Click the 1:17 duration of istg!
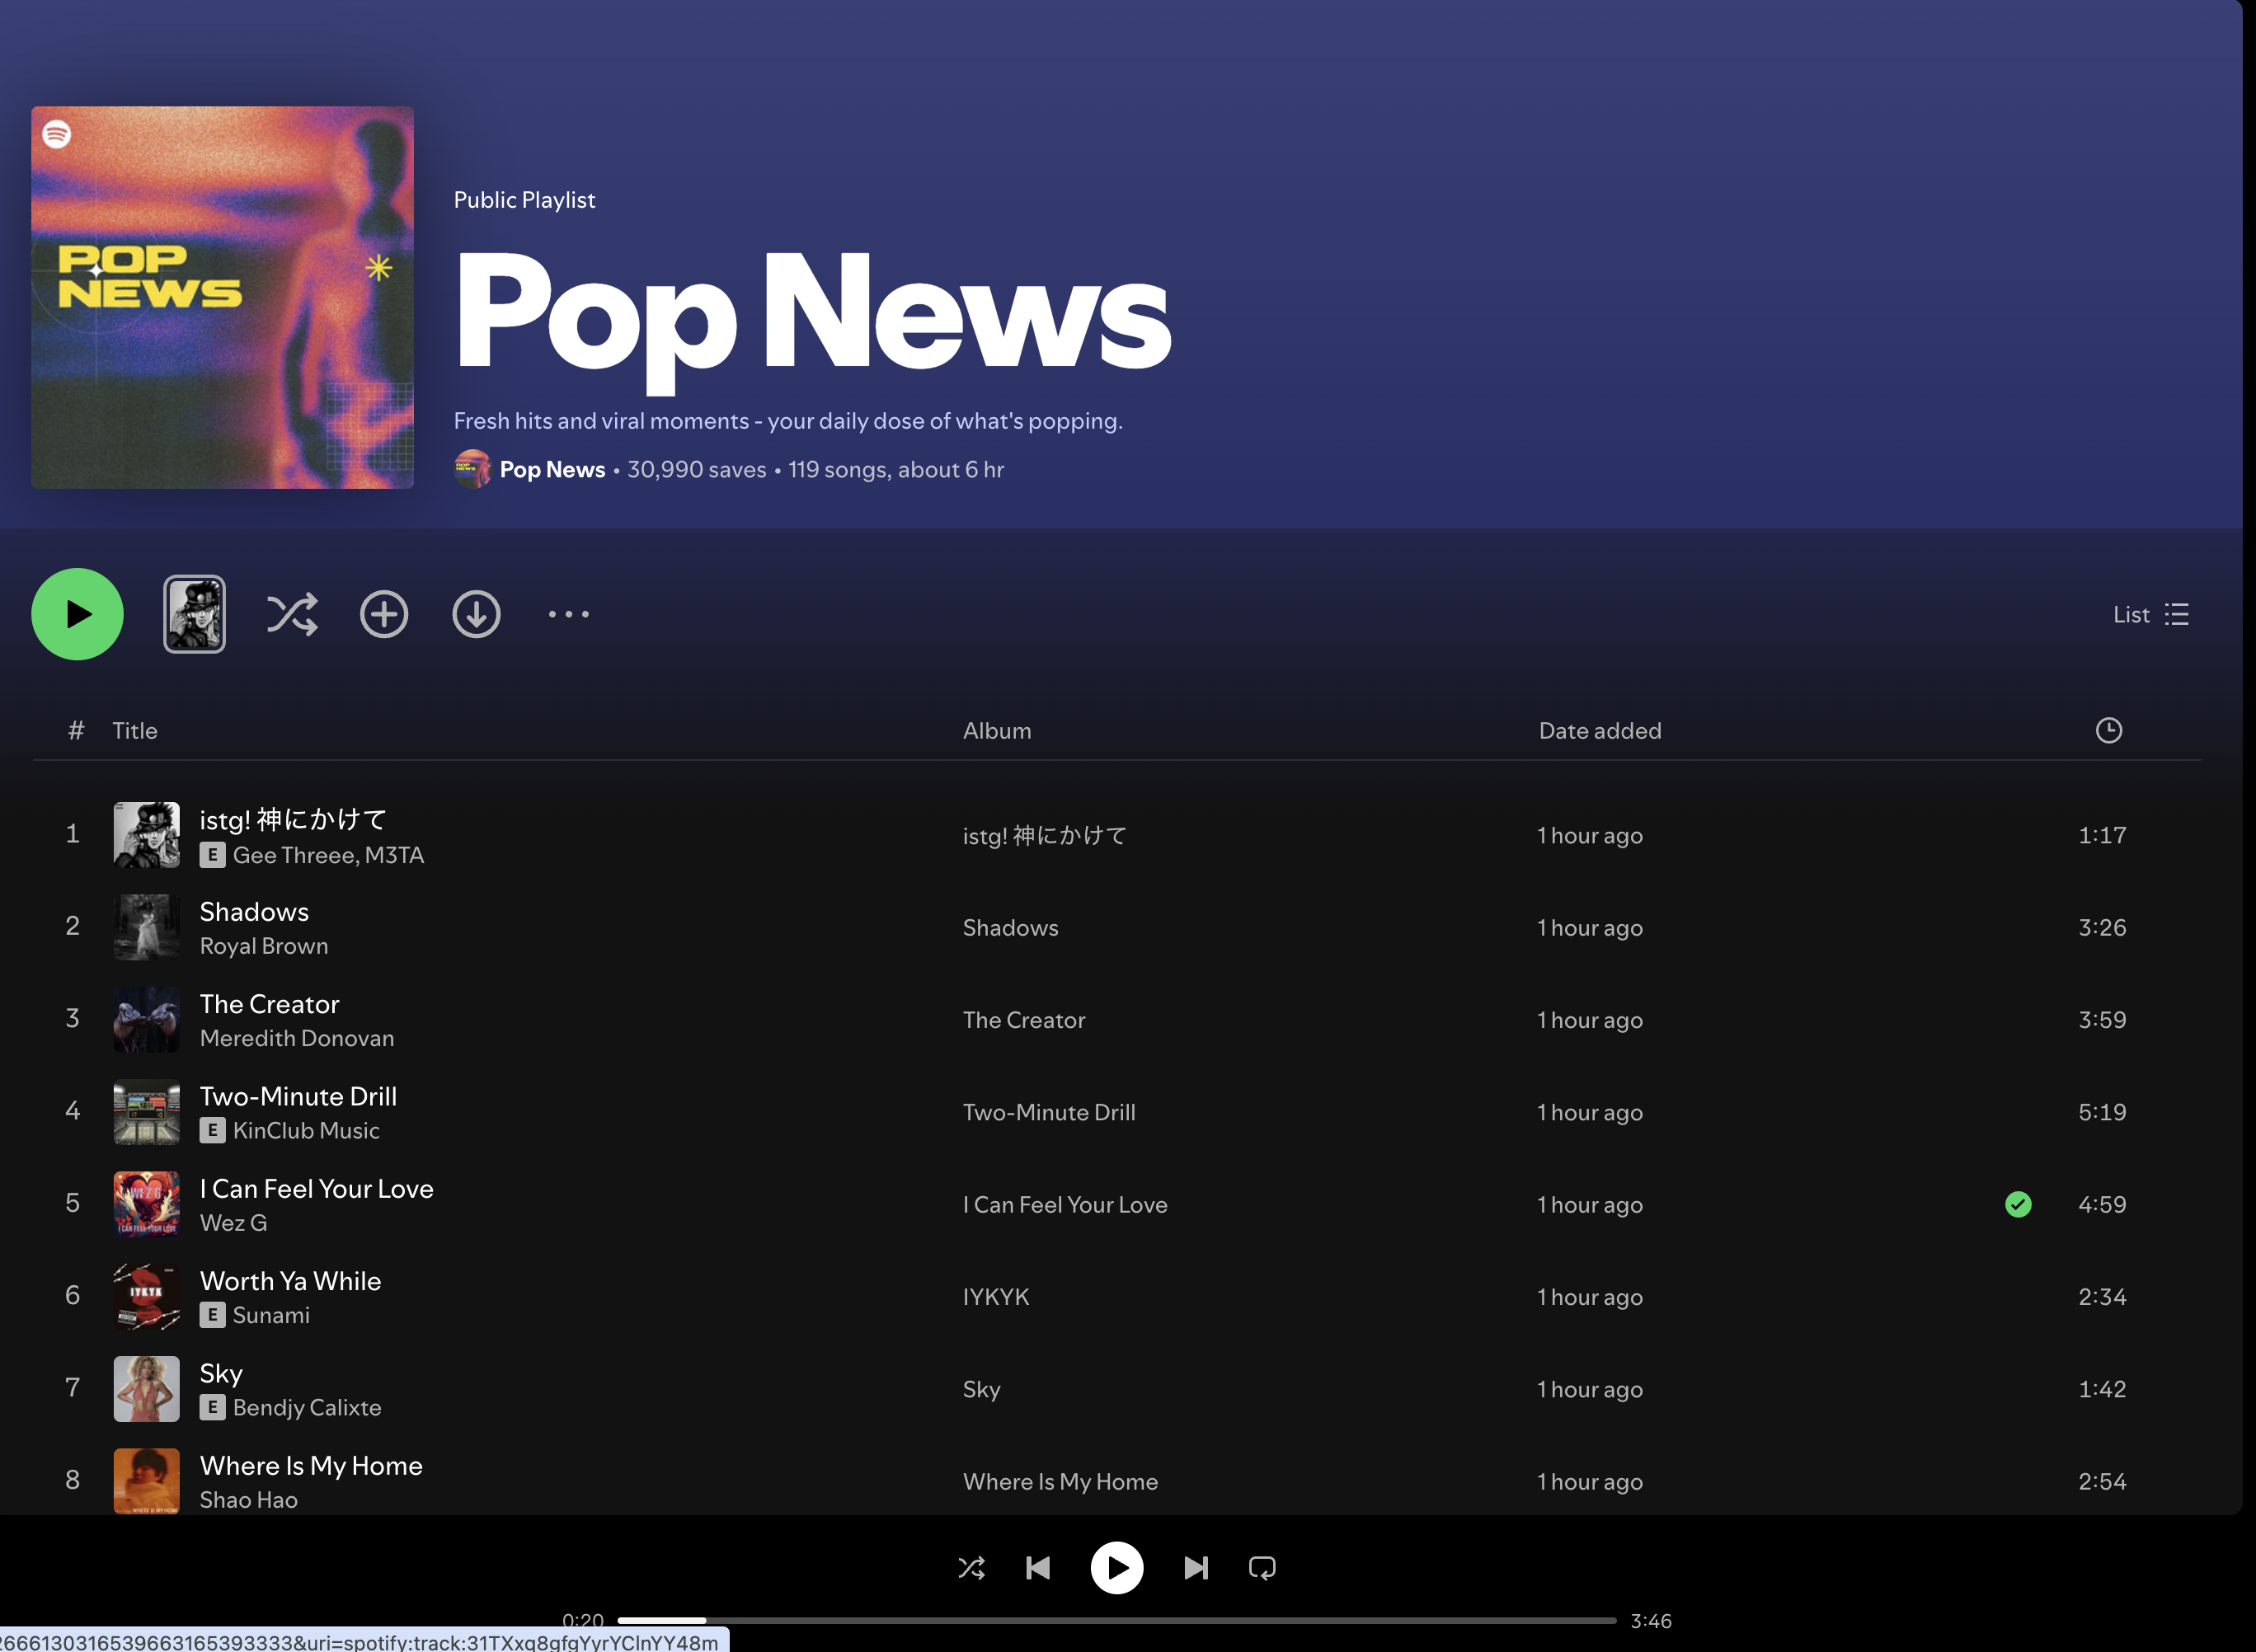 click(x=2102, y=835)
